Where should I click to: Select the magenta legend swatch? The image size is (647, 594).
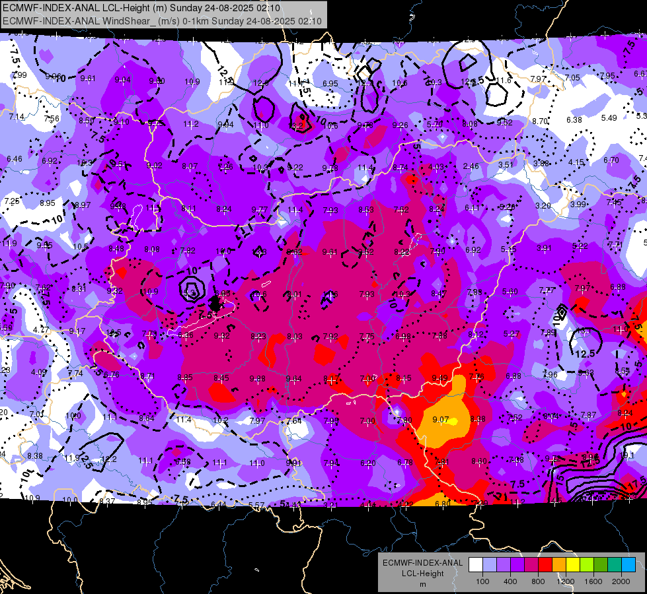pyautogui.click(x=531, y=564)
